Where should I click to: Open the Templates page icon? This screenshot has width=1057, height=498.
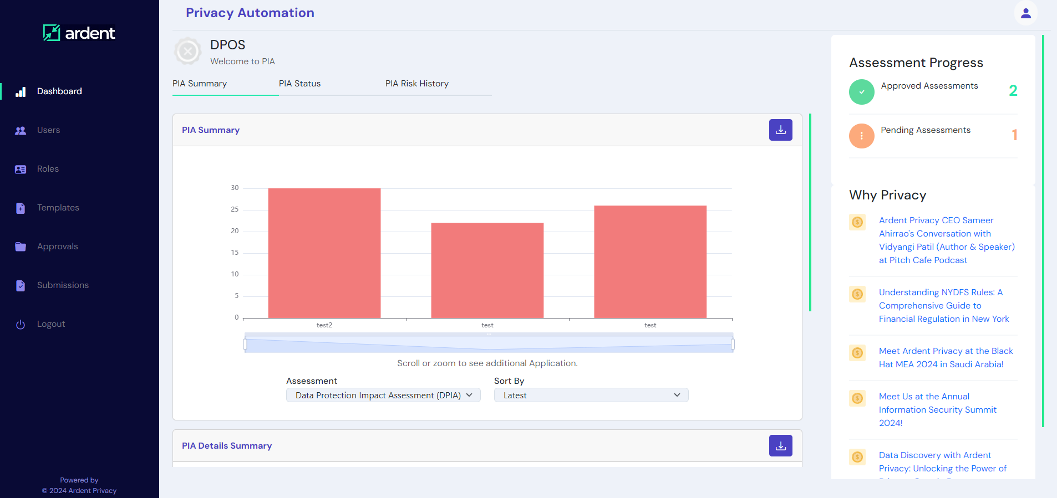pyautogui.click(x=21, y=208)
